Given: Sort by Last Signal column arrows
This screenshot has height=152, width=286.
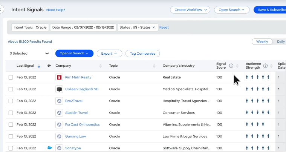Looking at the screenshot, I should pos(39,66).
